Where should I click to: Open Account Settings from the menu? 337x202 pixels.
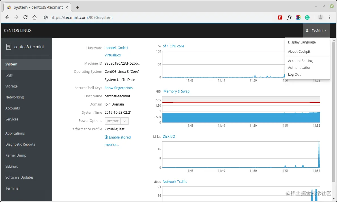coord(301,61)
